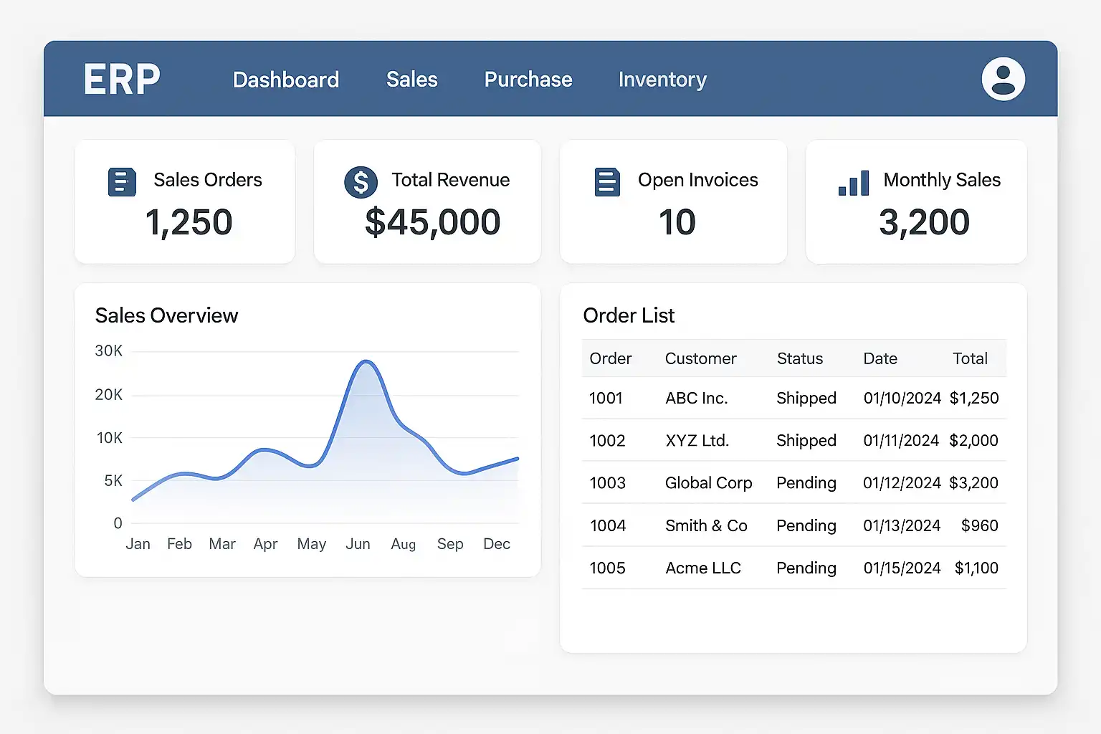Click the Sales Orders document icon
This screenshot has width=1101, height=734.
(x=122, y=182)
